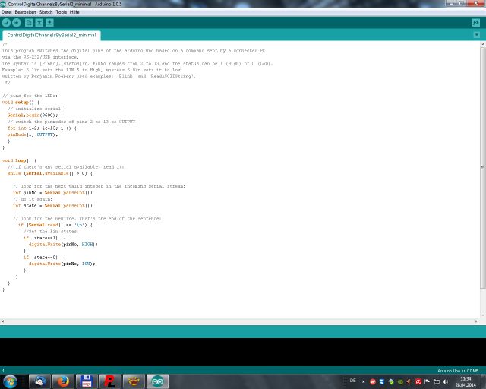Screen dimensions: 486x389
Task: Open the Datei menu
Action: (x=6, y=12)
